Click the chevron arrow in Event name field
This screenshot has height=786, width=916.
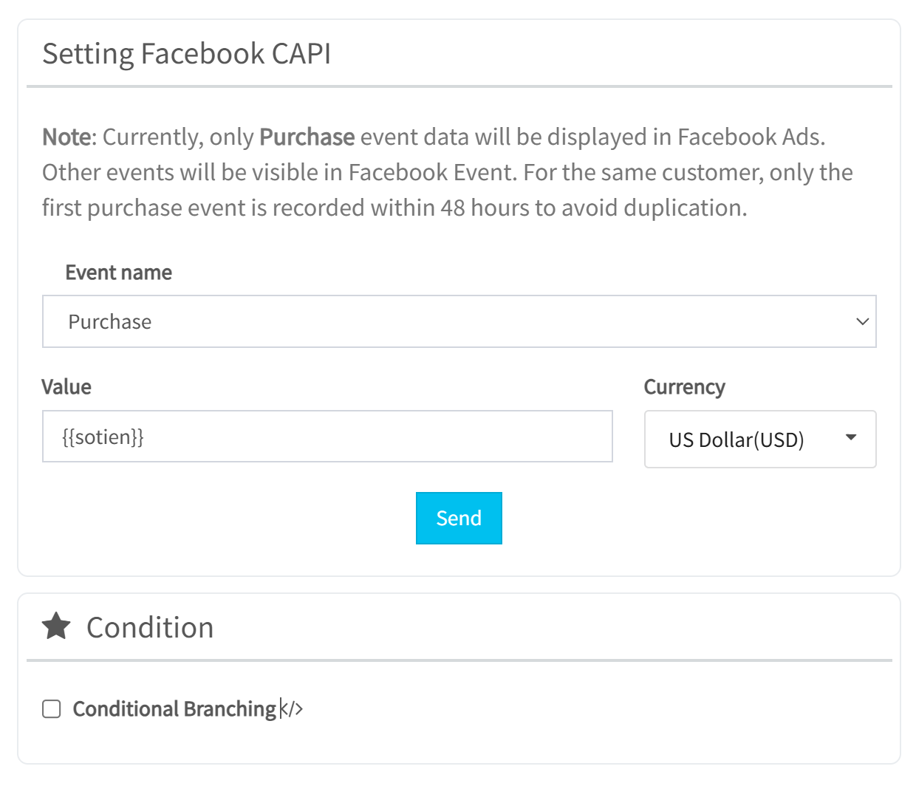tap(862, 321)
